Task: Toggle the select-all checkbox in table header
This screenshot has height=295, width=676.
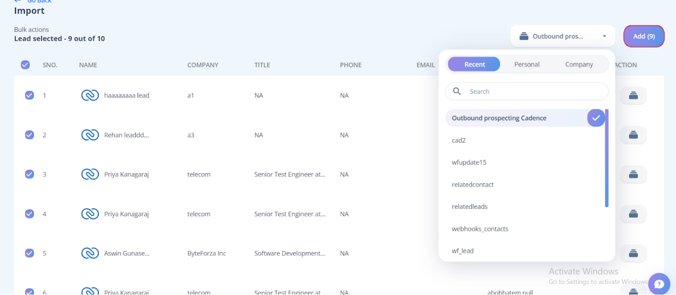Action: [x=25, y=65]
